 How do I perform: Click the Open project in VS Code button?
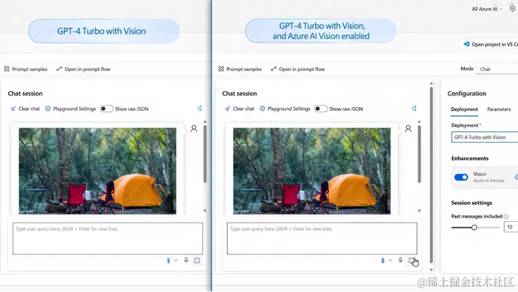tap(489, 44)
